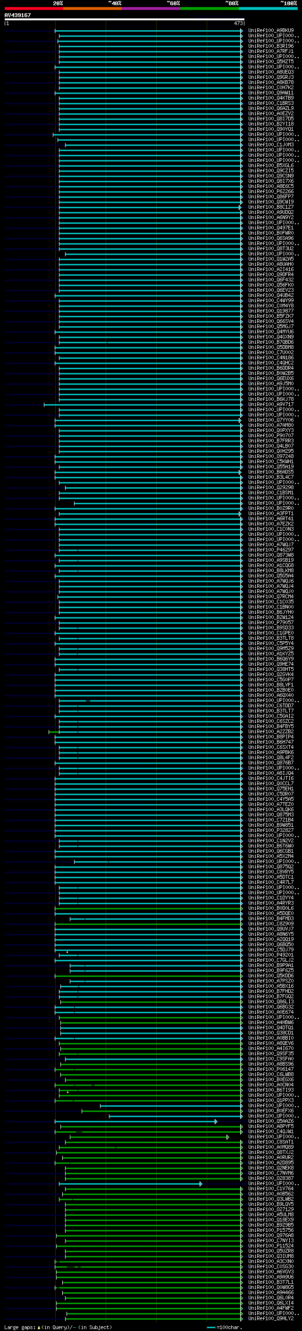
Task: Select the UniRef100_C6TDD7 label
Action: (x=271, y=705)
